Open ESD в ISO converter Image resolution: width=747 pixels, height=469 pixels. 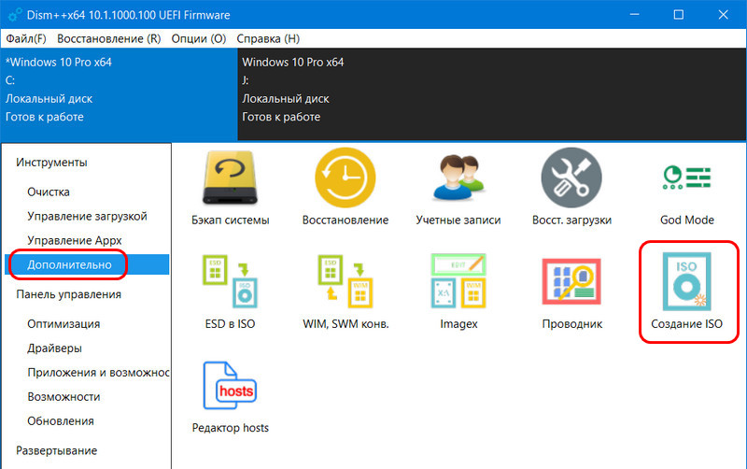pos(230,291)
